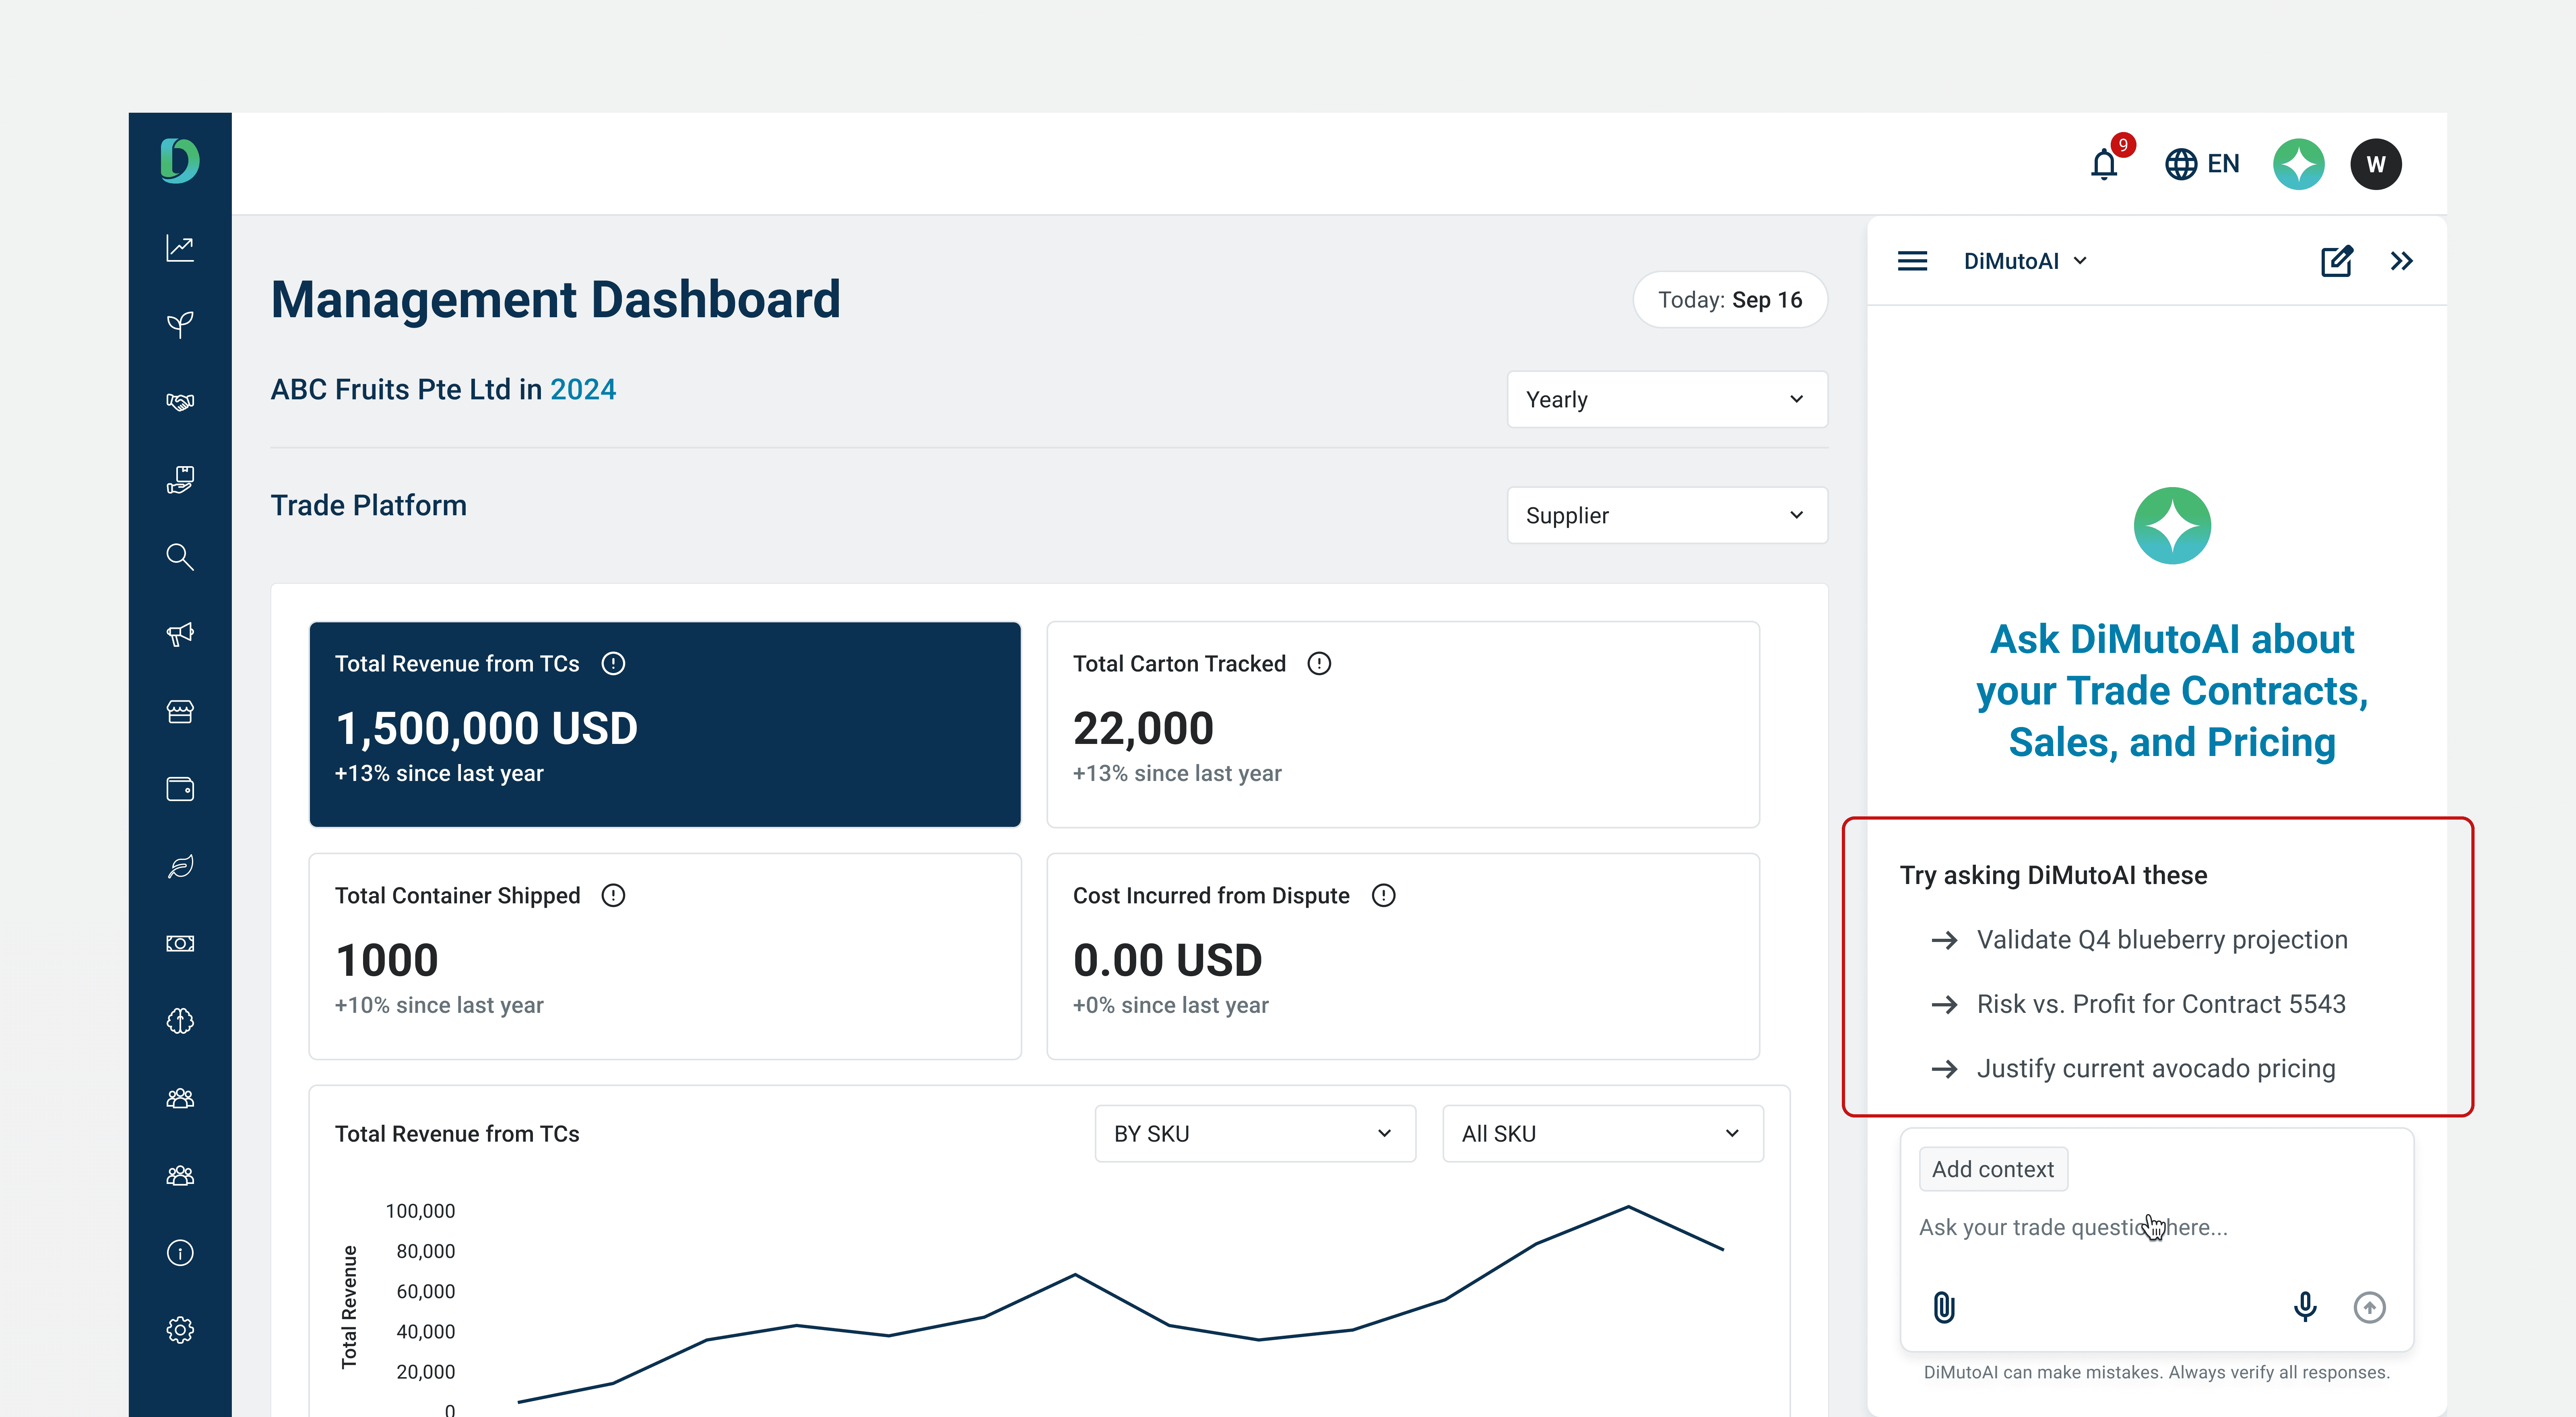Click the Add context button
2576x1417 pixels.
click(x=1992, y=1169)
